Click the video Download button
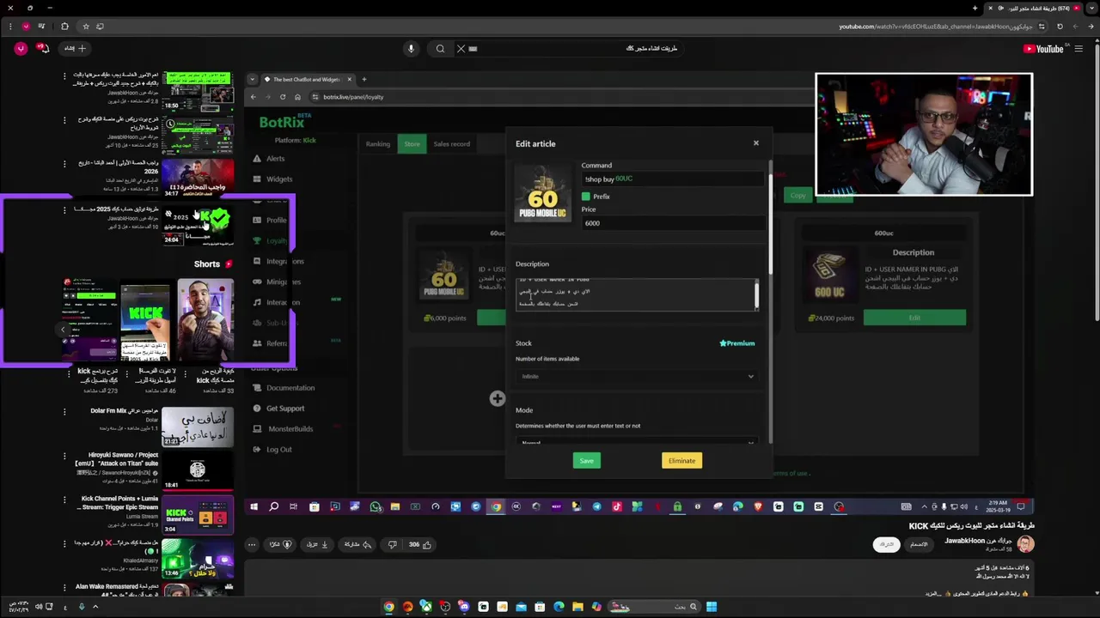Screen dimensions: 1100x618 318,544
